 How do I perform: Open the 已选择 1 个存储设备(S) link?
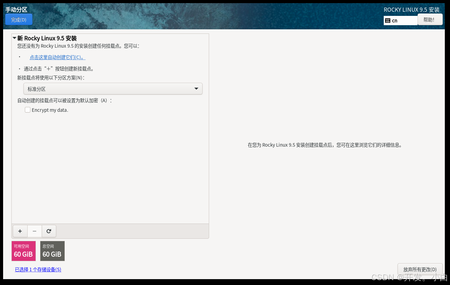[38, 269]
